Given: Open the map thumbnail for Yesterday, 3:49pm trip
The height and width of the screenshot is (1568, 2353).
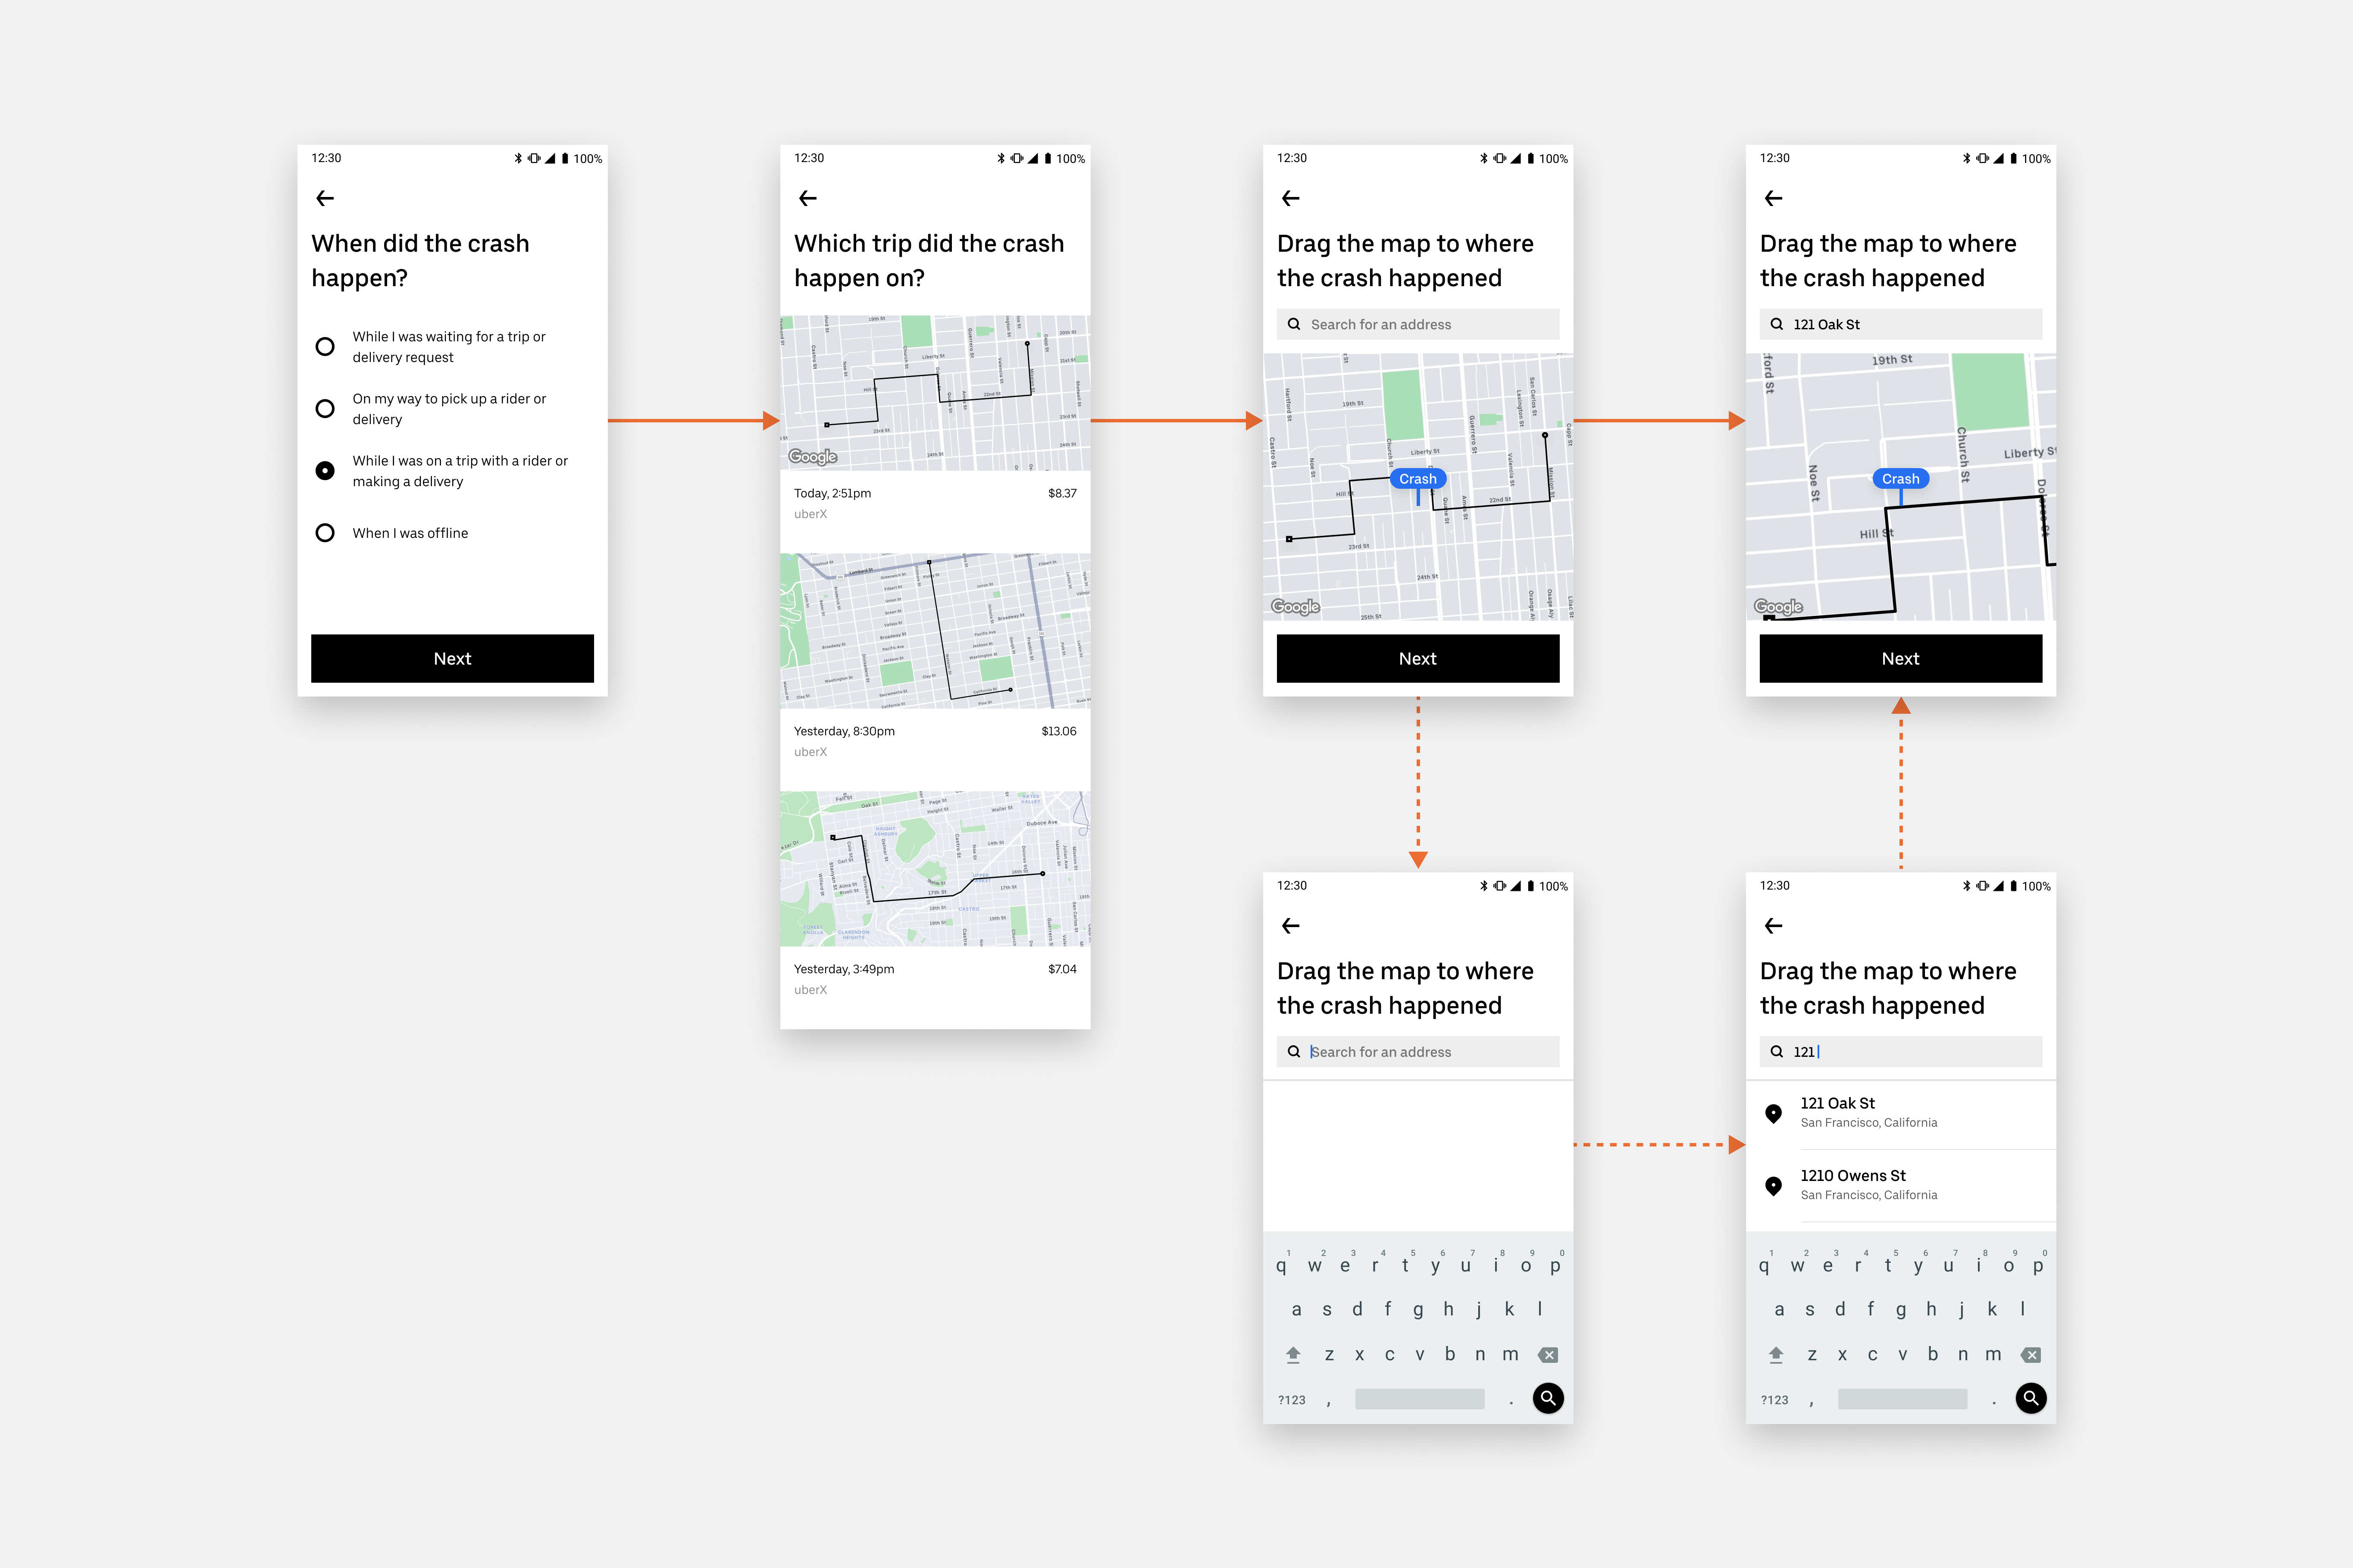Looking at the screenshot, I should (935, 869).
